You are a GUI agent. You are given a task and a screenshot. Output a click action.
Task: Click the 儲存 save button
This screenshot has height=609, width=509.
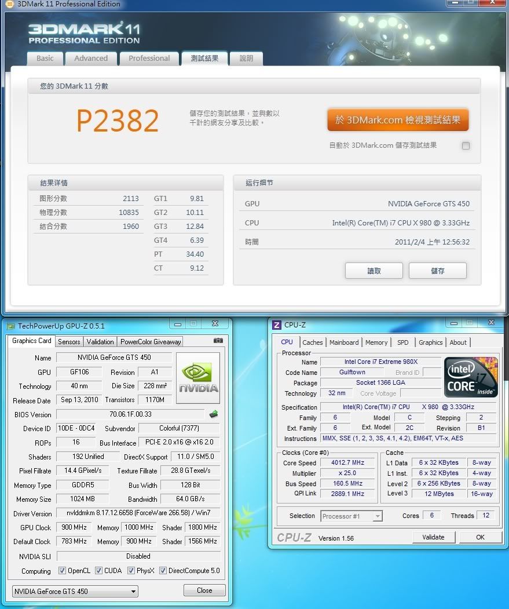click(x=438, y=271)
